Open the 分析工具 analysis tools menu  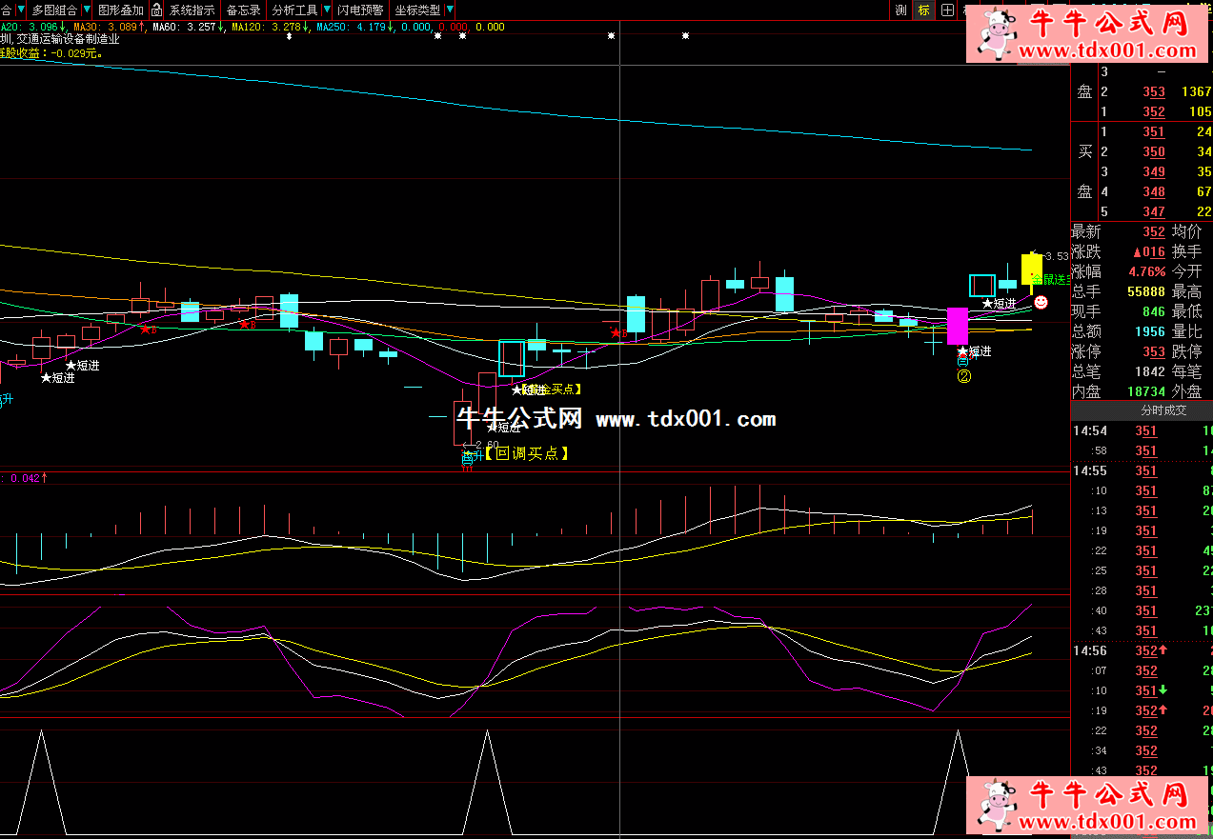[294, 10]
